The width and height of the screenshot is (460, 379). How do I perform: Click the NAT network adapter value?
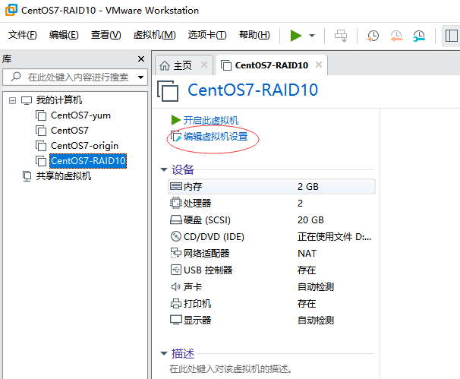[x=307, y=254]
